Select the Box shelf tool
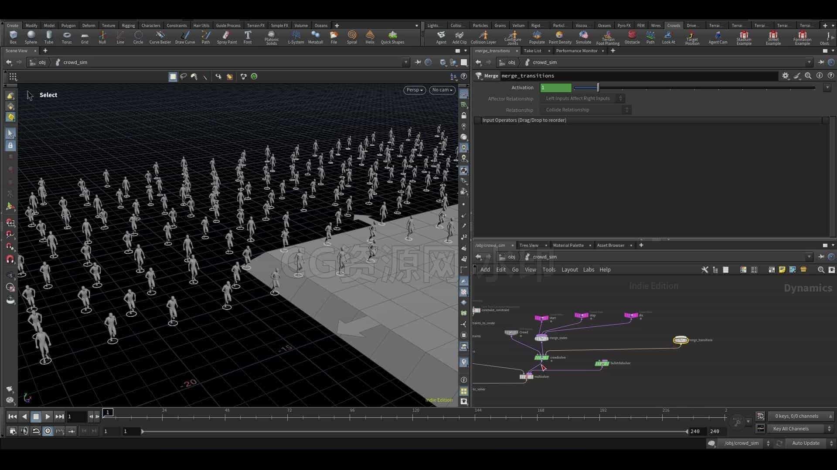This screenshot has height=470, width=837. [x=13, y=37]
